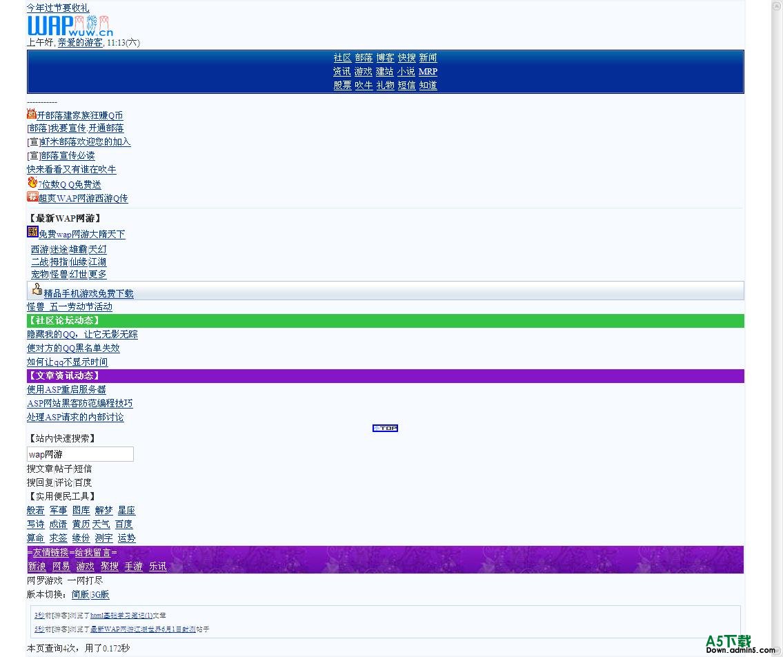
Task: Open the 博客 navigation item
Action: (386, 58)
